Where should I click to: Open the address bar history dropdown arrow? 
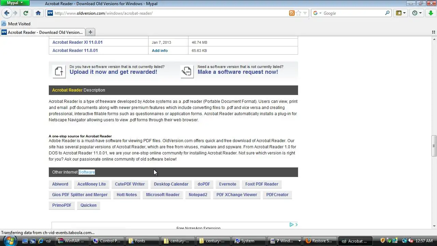point(305,13)
